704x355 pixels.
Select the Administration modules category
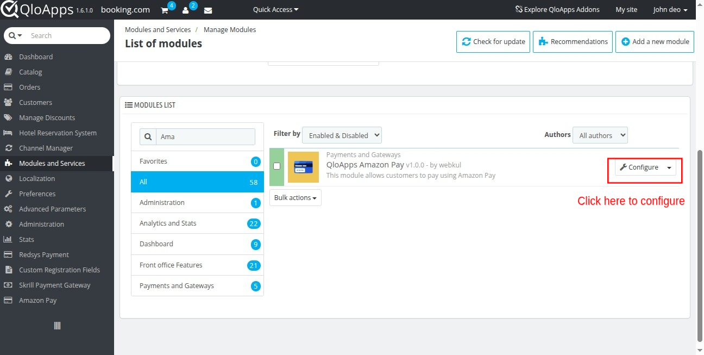point(197,203)
